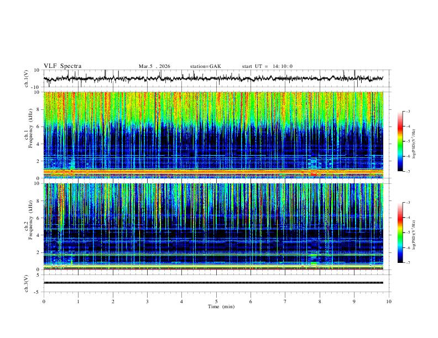
Task: Click the '-5' tick on ch.3(V) axis
Action: (38, 292)
